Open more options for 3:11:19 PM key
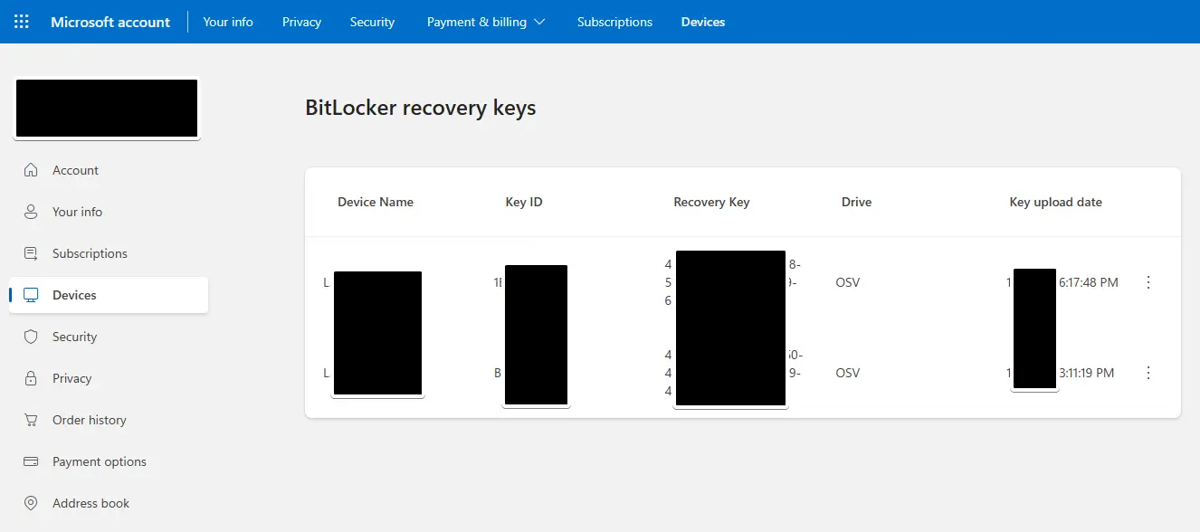The image size is (1200, 532). 1148,373
